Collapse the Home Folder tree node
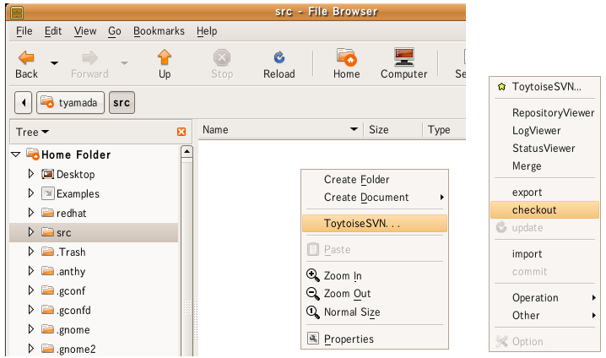Screen dimensions: 606x358 (15, 155)
